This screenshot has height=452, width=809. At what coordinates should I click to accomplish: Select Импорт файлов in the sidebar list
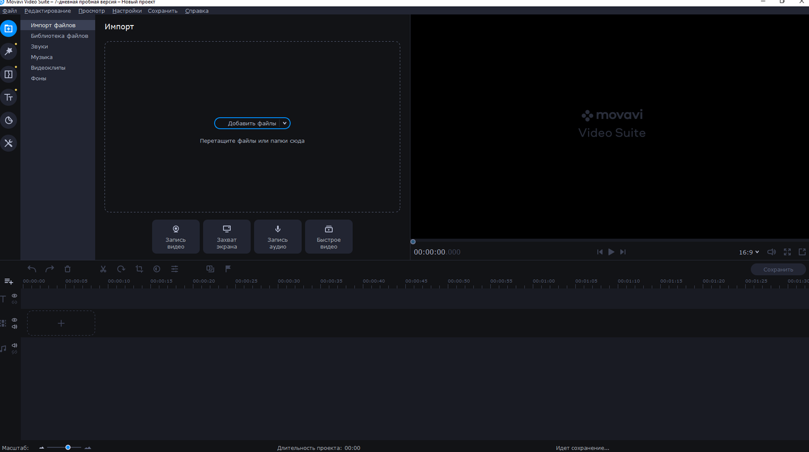click(x=58, y=26)
